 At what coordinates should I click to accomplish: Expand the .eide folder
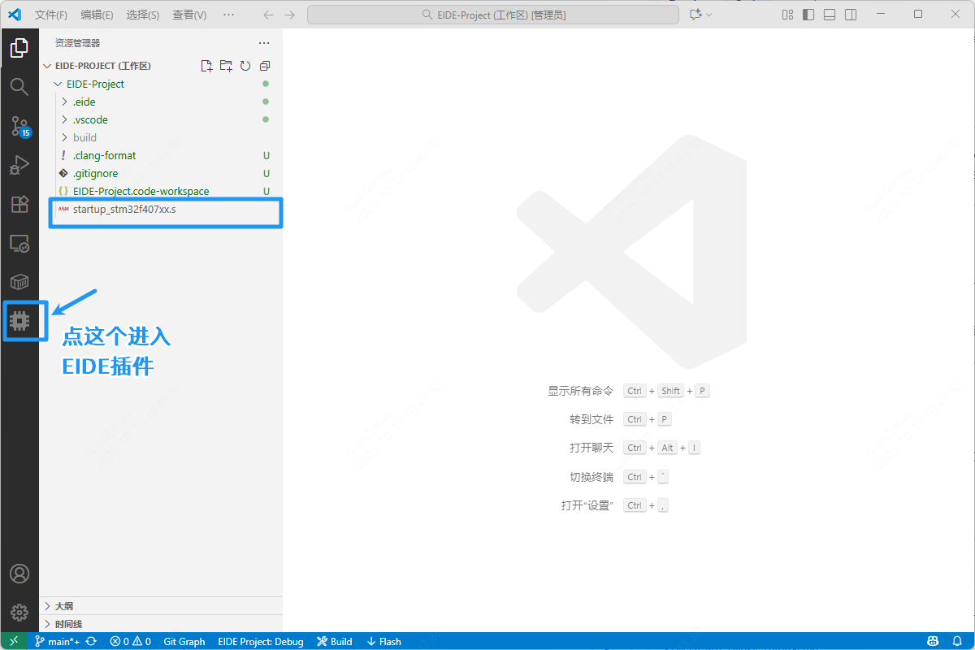pyautogui.click(x=84, y=102)
